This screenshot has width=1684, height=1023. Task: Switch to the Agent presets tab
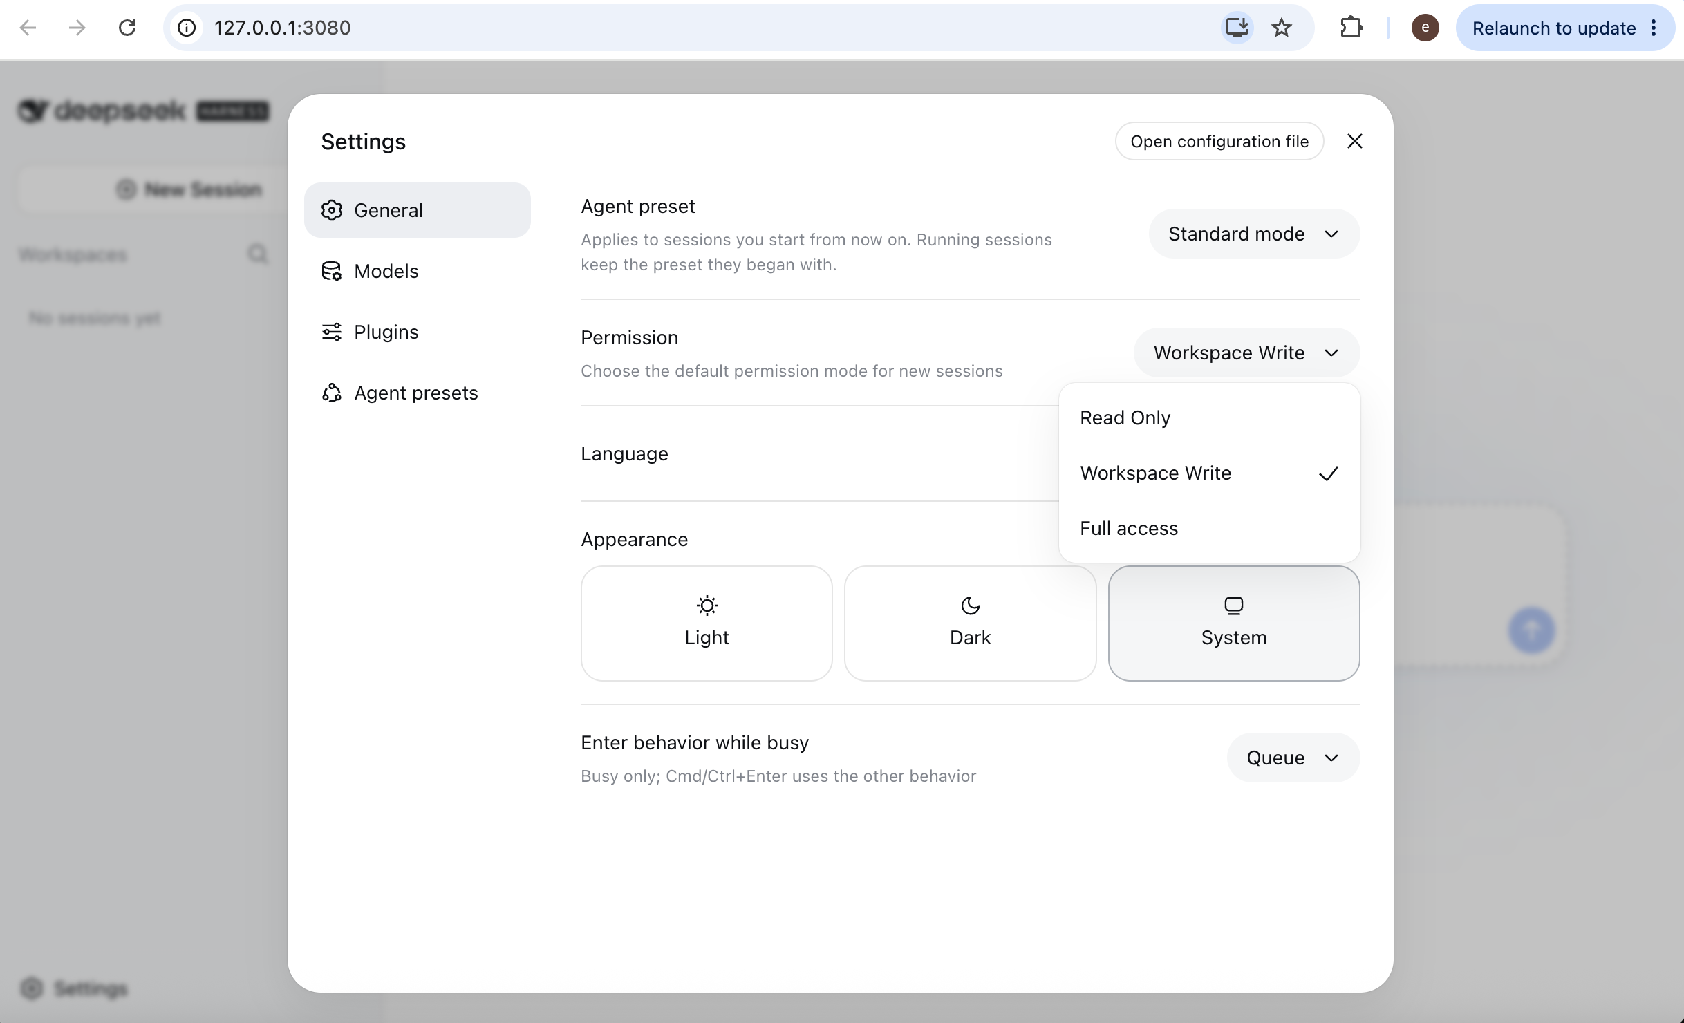tap(418, 393)
